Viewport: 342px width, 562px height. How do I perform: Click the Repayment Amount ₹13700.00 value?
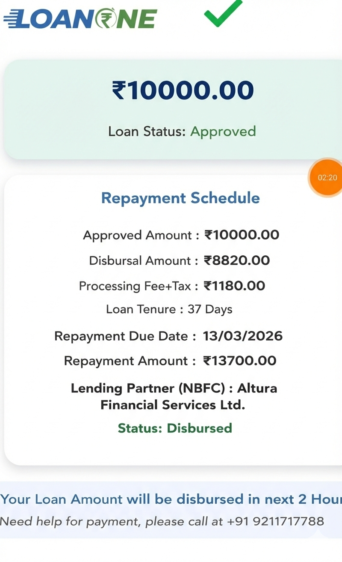(240, 361)
